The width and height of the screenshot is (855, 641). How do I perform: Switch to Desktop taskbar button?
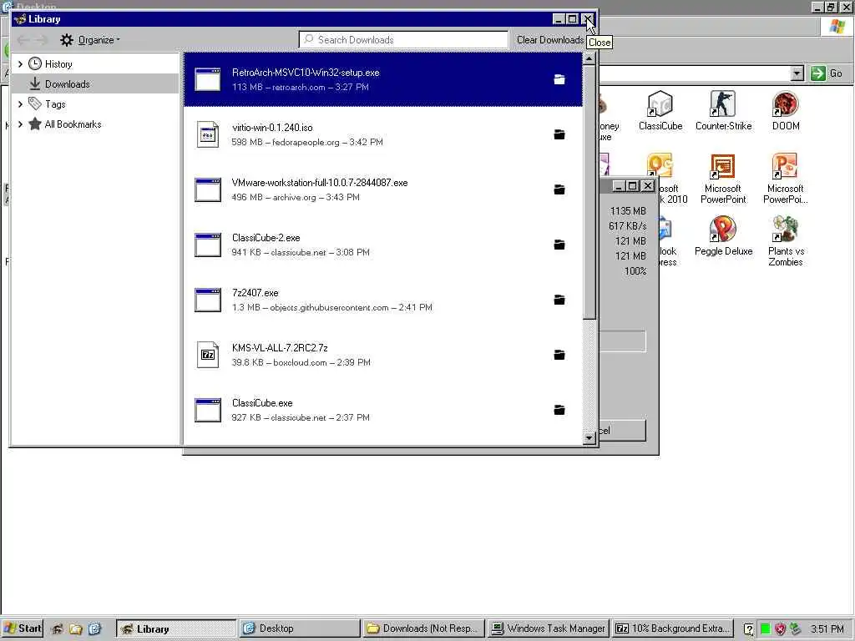300,628
